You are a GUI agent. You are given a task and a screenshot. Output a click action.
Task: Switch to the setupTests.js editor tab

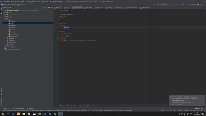[x=145, y=8]
